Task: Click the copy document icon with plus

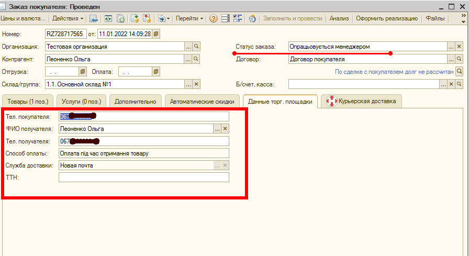Action: pos(120,18)
